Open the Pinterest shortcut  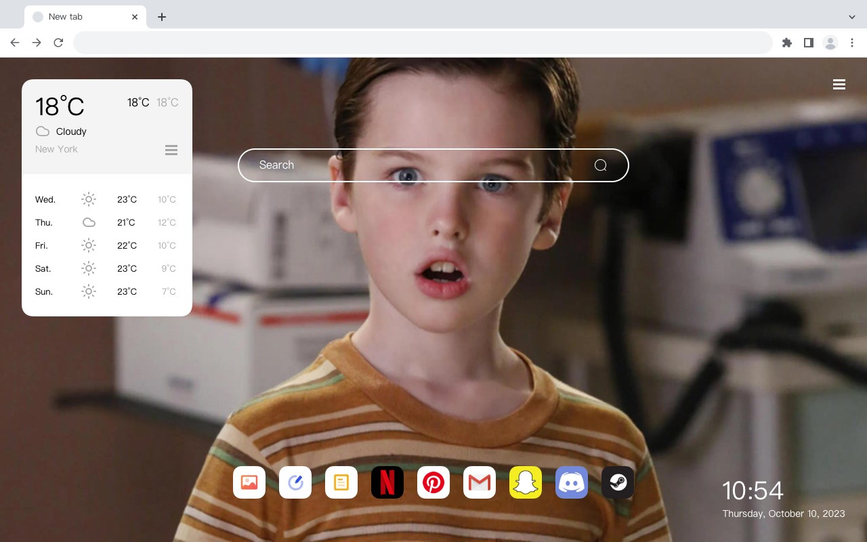(433, 482)
